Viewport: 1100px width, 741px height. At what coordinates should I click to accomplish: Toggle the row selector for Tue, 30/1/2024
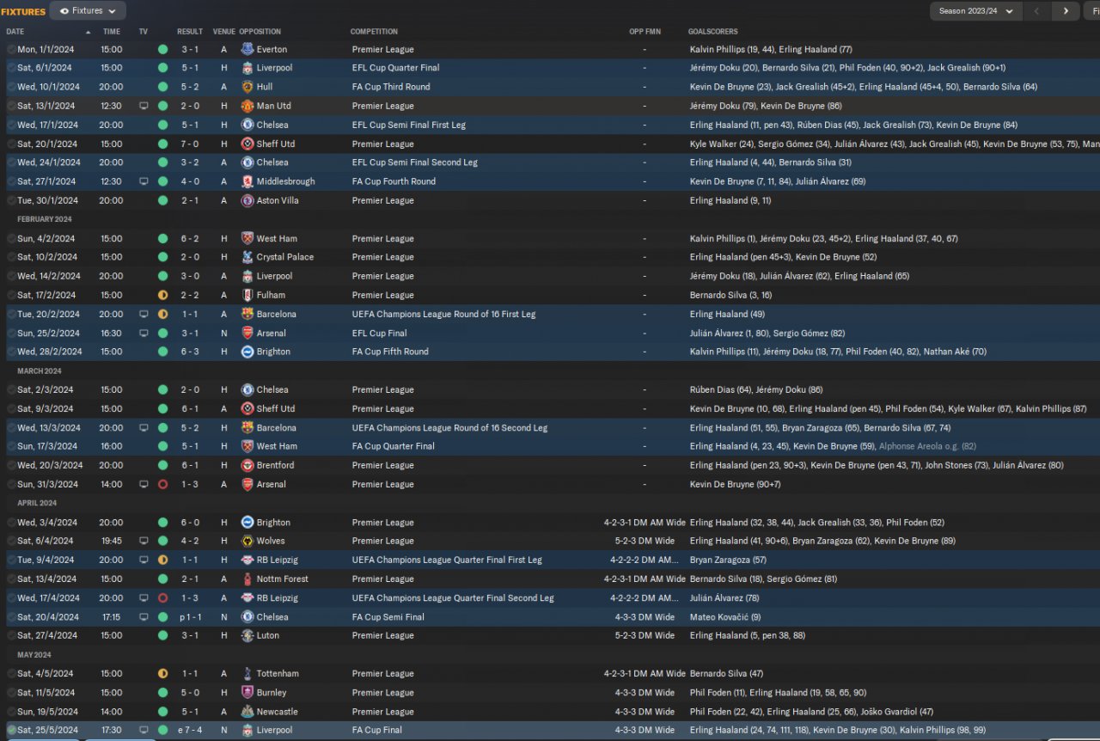(11, 200)
